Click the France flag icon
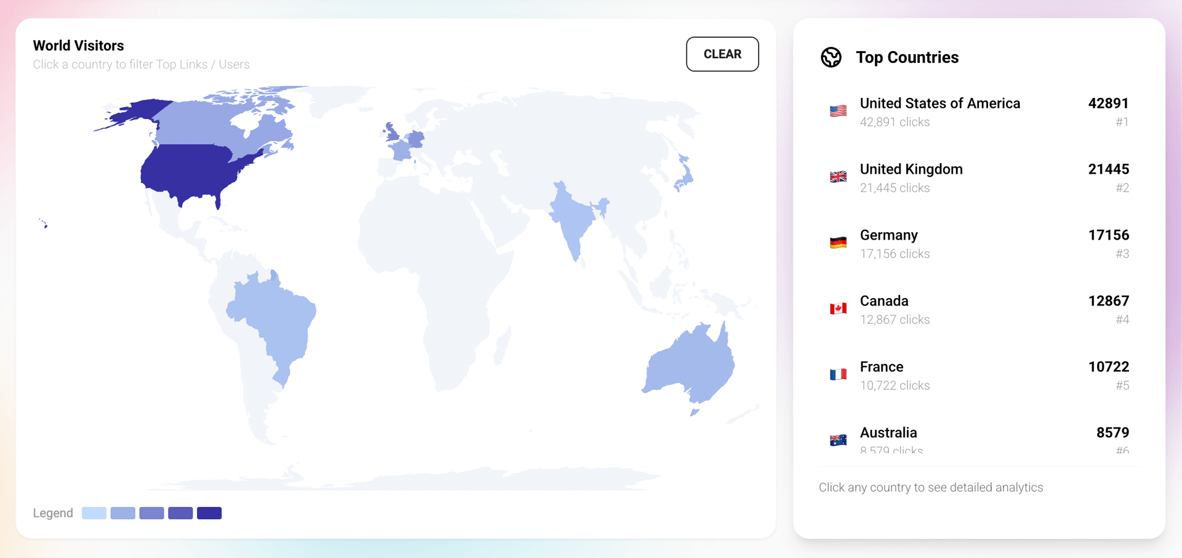Viewport: 1182px width, 558px height. (x=838, y=374)
